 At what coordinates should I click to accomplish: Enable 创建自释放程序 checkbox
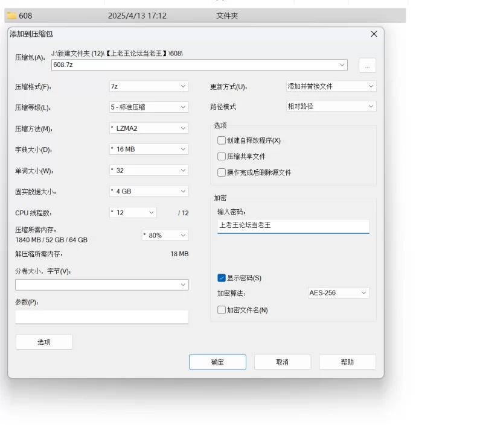(222, 140)
